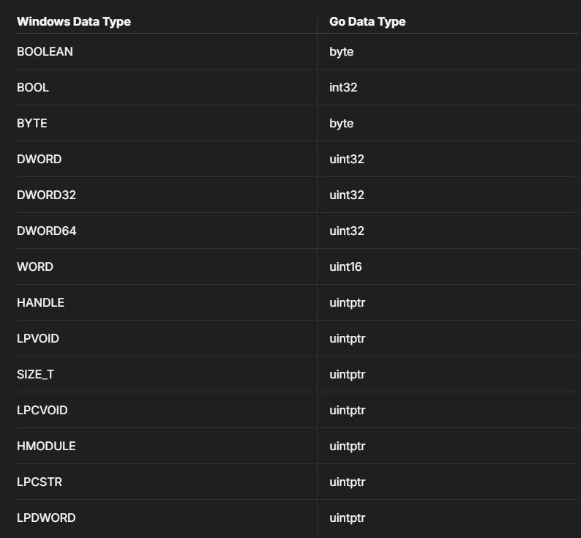Click 'uint32' in the DWORD32 row
This screenshot has height=538, width=581.
coord(347,195)
